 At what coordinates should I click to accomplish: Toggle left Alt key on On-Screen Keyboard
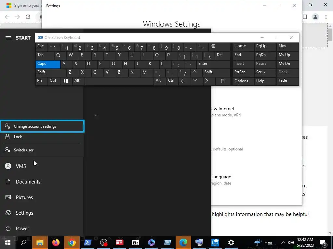click(79, 81)
